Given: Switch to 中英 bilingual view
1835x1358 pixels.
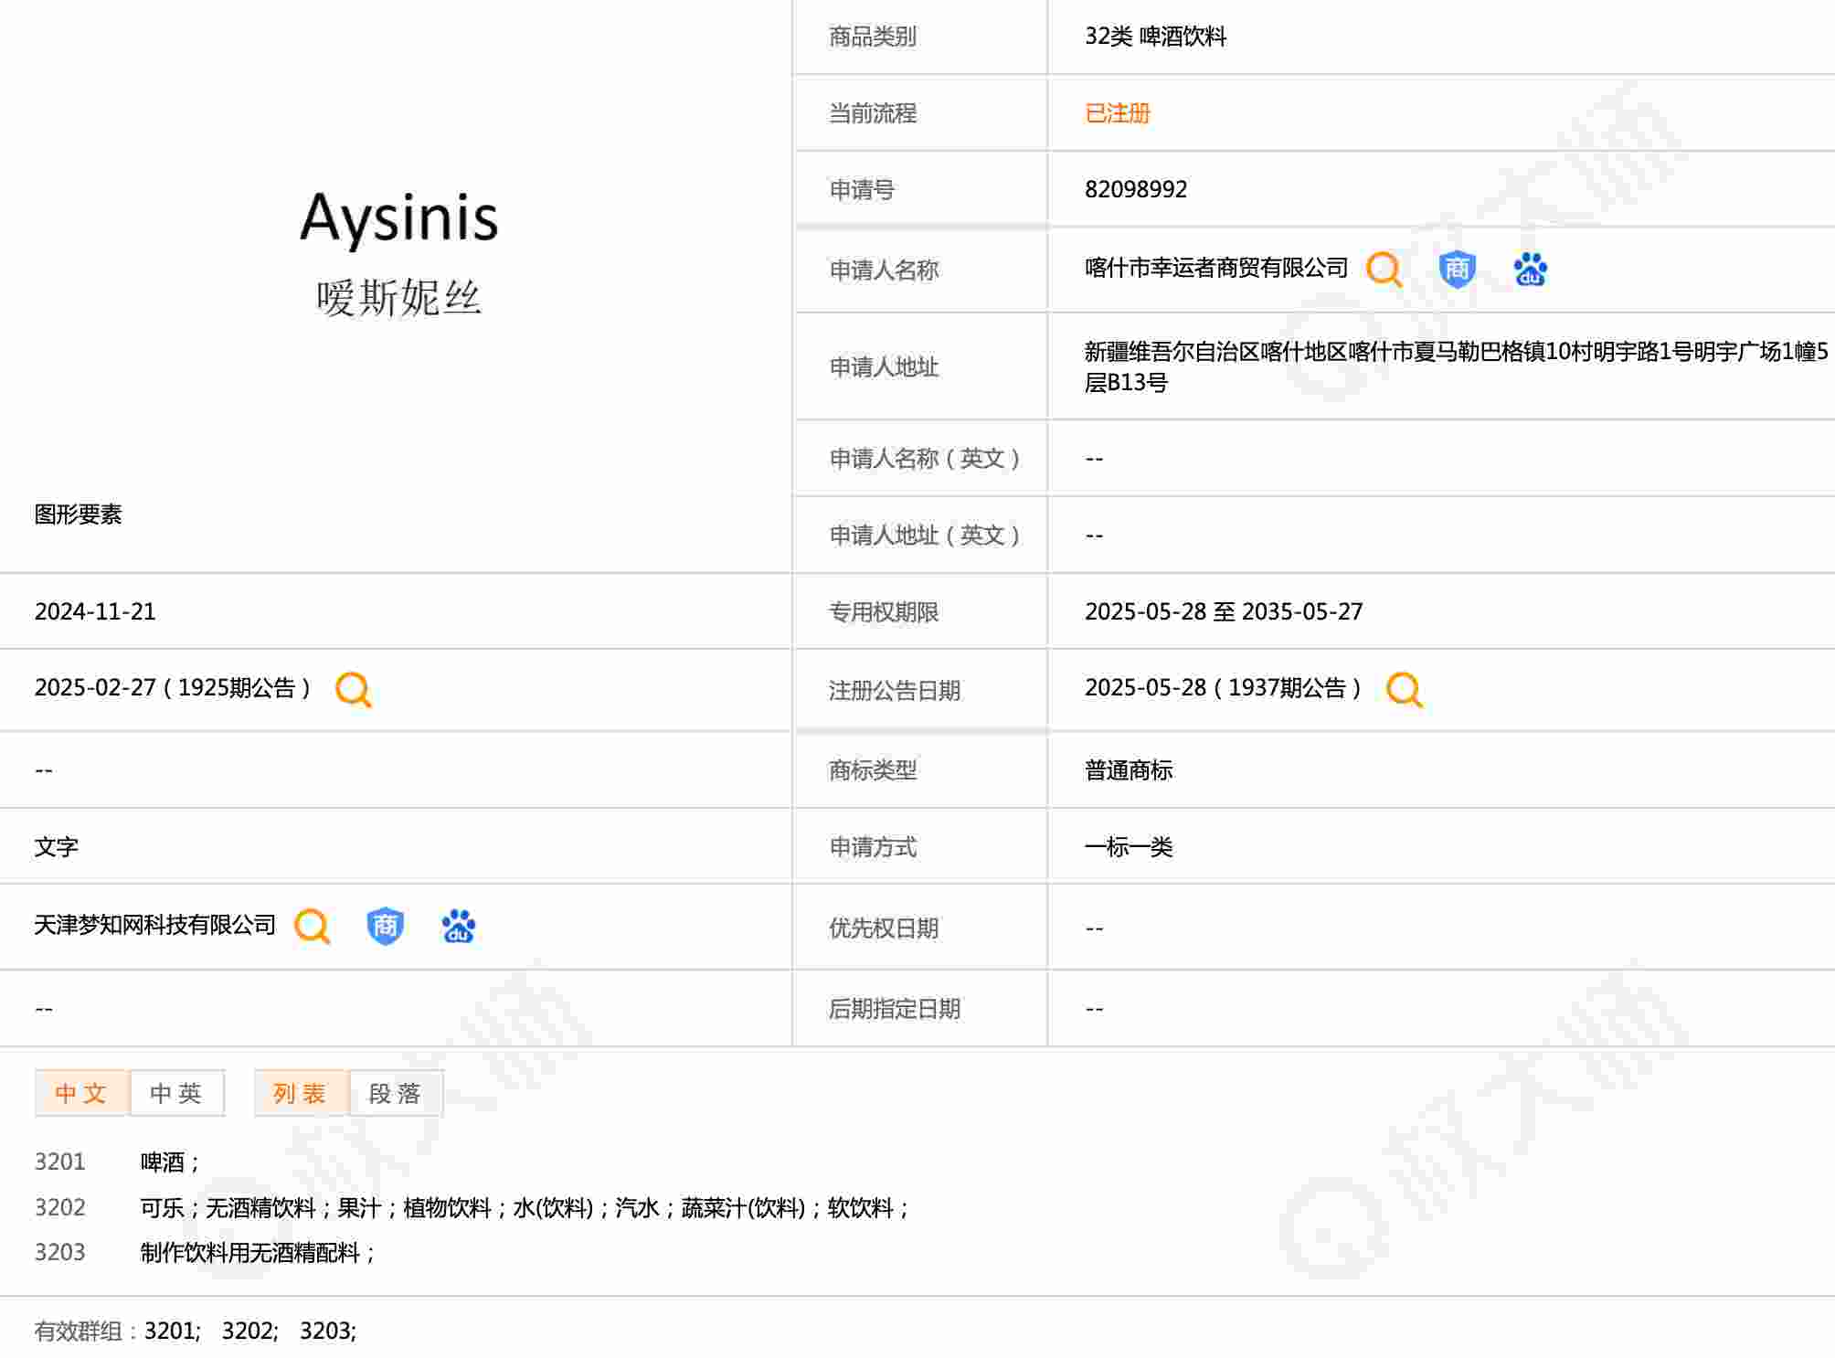Looking at the screenshot, I should (x=176, y=1093).
